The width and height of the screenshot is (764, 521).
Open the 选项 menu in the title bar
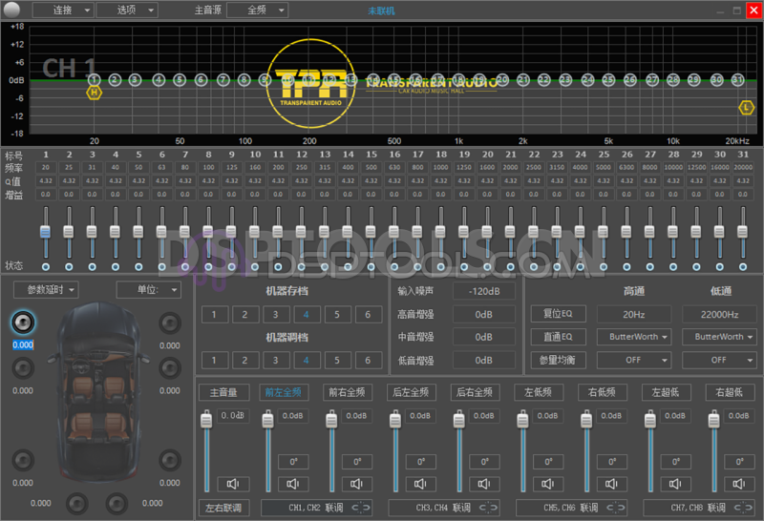(125, 10)
